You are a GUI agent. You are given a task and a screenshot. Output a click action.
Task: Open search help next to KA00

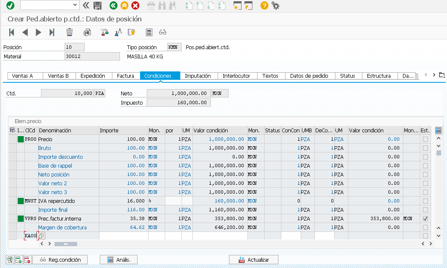(x=42, y=236)
